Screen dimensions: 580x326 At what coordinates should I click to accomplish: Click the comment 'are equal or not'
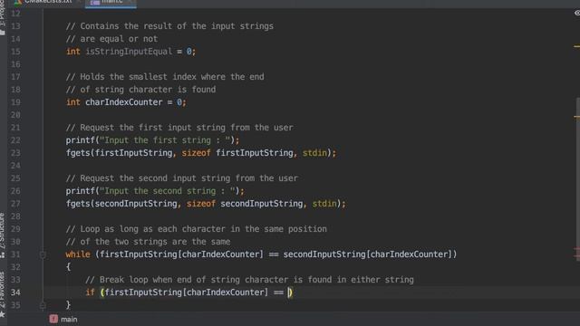click(x=111, y=39)
